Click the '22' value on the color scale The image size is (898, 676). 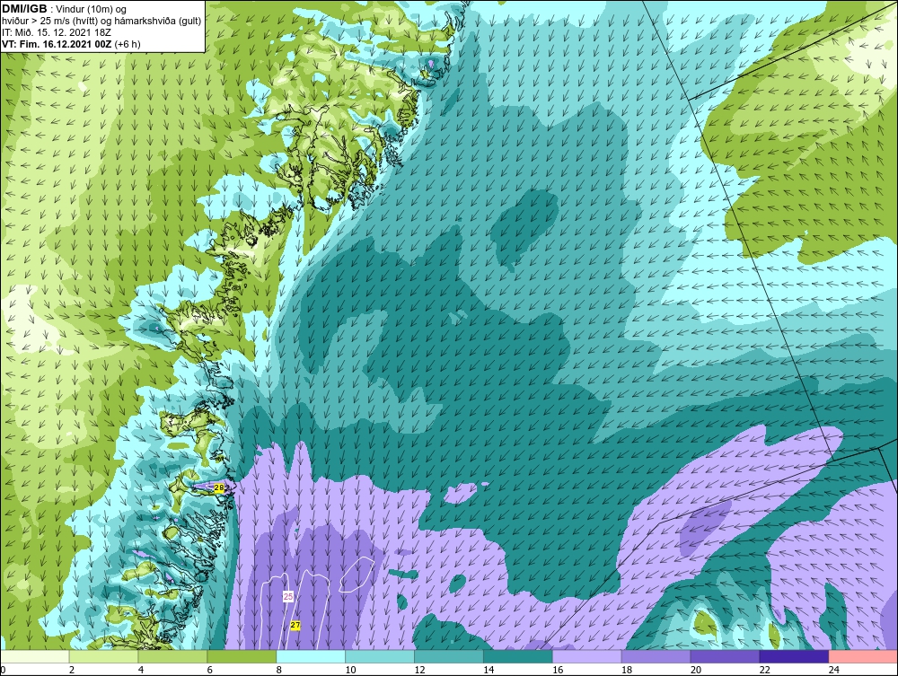click(x=765, y=670)
